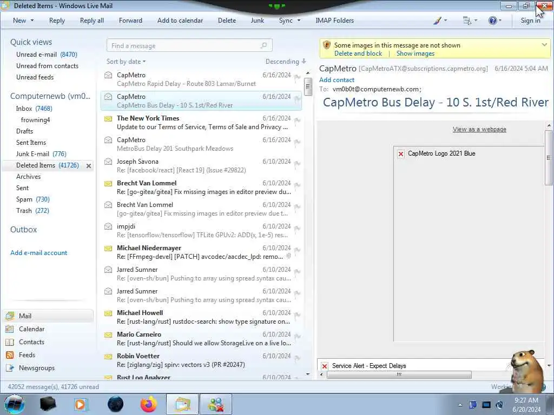Expand the image warning bar chevron
554x415 pixels.
pyautogui.click(x=544, y=45)
